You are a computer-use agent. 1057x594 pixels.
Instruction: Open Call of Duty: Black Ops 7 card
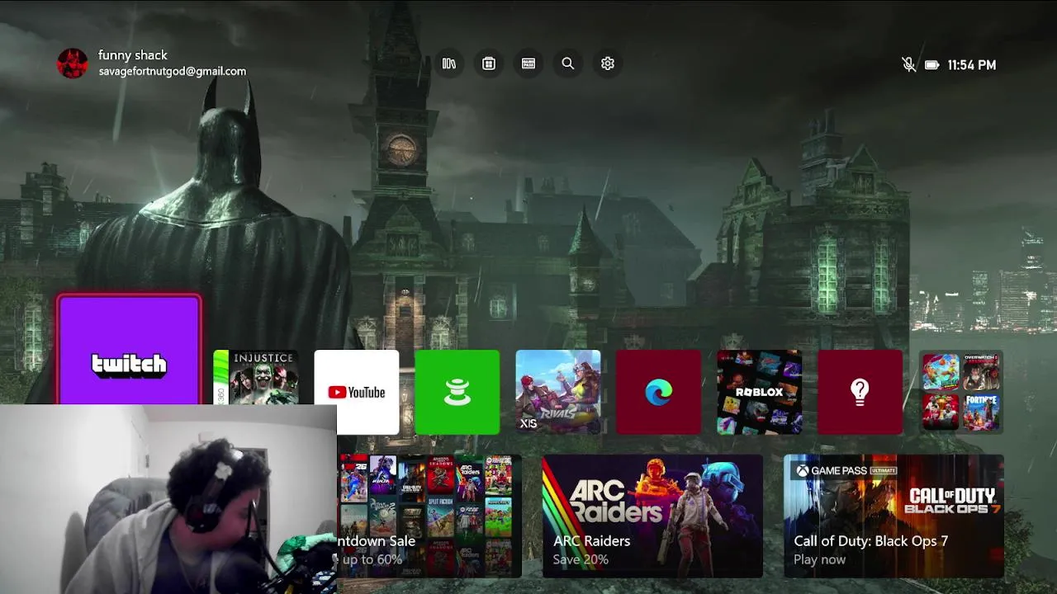pos(893,516)
